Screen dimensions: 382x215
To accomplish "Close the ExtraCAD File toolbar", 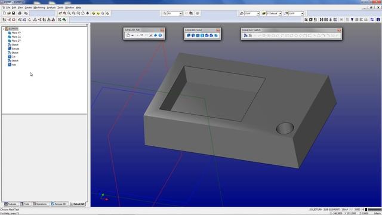I will 162,30.
